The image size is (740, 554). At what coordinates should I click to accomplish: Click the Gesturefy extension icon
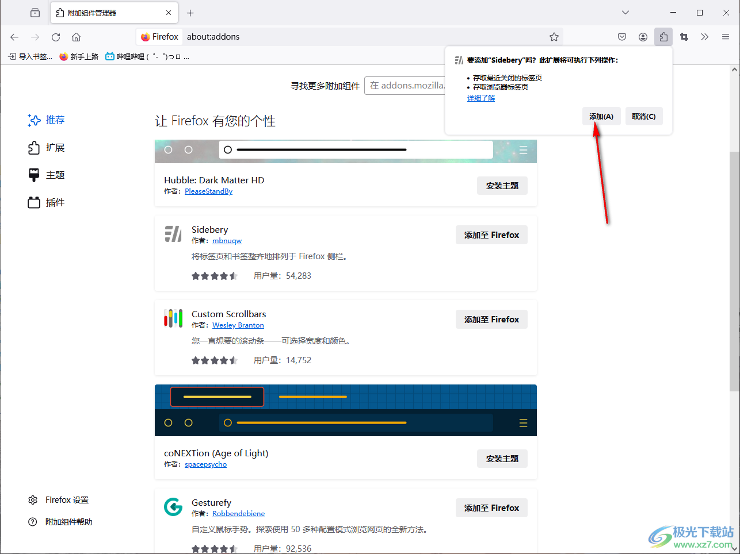[x=173, y=507]
